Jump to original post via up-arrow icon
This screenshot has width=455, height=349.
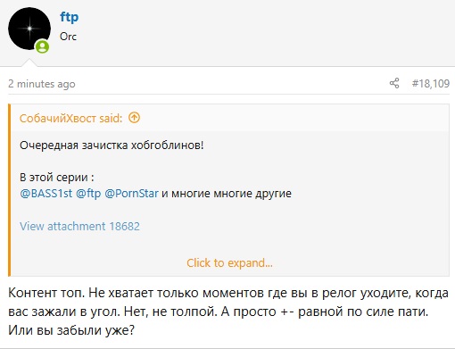[x=134, y=118]
